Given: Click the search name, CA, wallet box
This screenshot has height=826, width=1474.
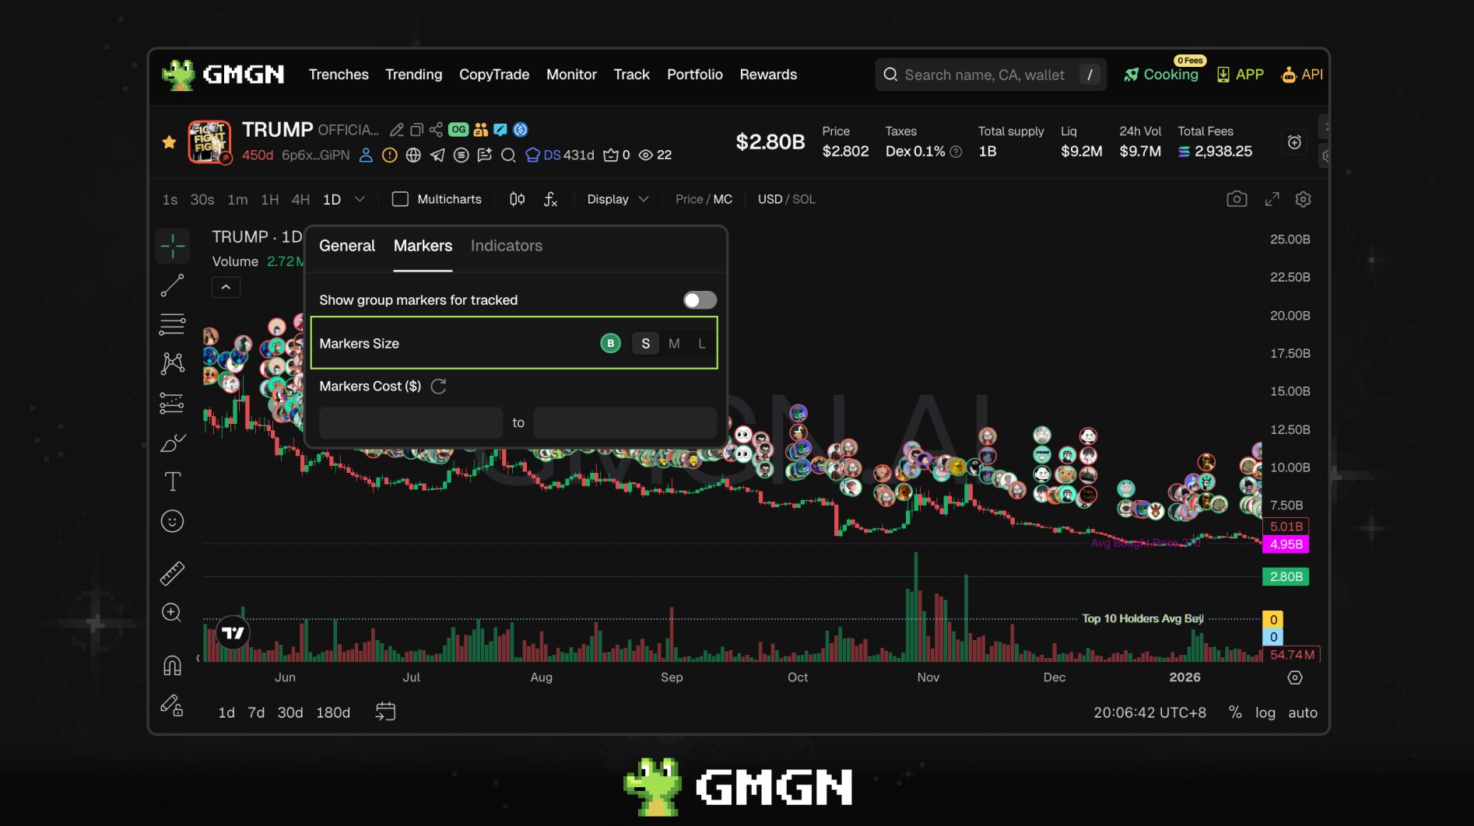Looking at the screenshot, I should click(x=991, y=75).
